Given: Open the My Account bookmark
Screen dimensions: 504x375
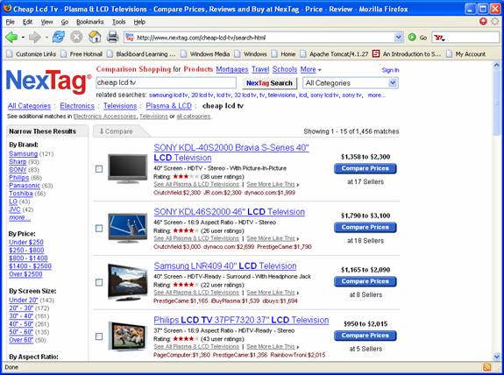Looking at the screenshot, I should (x=466, y=54).
